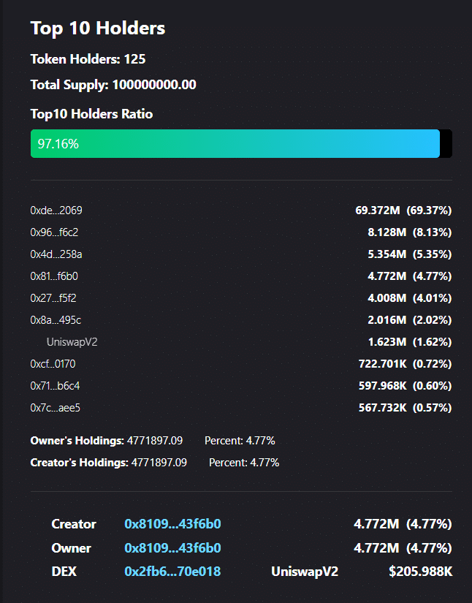
Task: Select holder address 0x8a...495c
Action: coord(56,320)
